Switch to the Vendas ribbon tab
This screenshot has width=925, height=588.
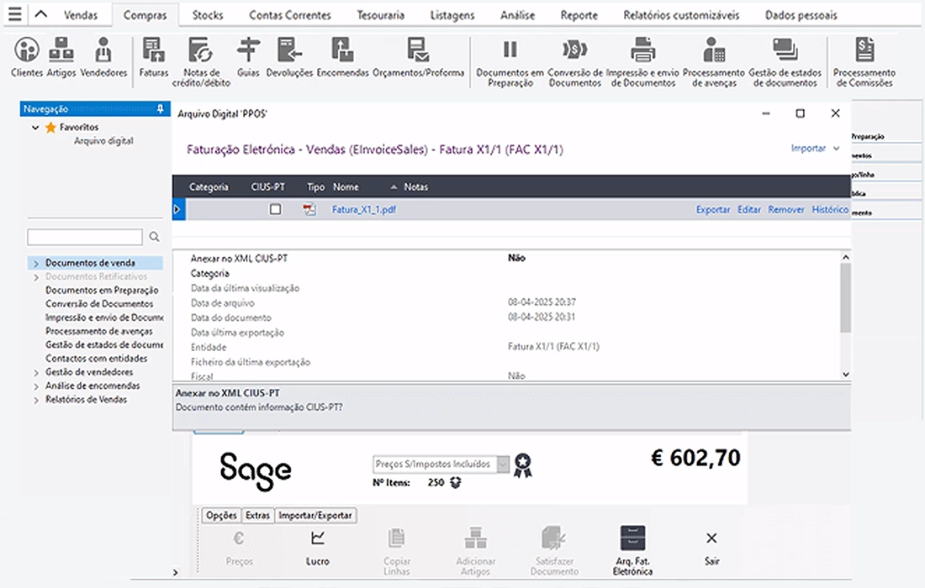click(x=81, y=15)
